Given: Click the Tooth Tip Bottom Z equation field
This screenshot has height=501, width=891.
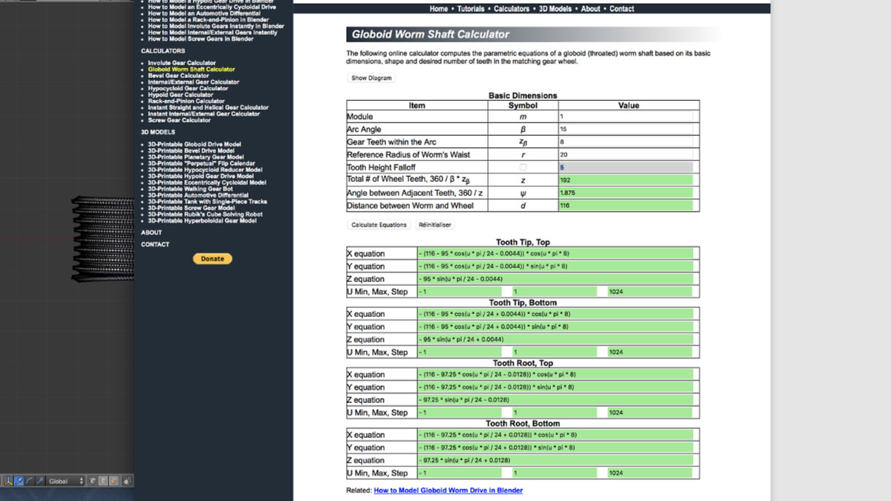Looking at the screenshot, I should coord(555,339).
